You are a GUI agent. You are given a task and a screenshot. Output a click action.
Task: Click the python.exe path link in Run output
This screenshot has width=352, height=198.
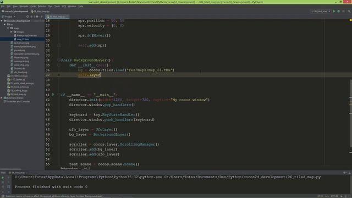[x=89, y=177]
